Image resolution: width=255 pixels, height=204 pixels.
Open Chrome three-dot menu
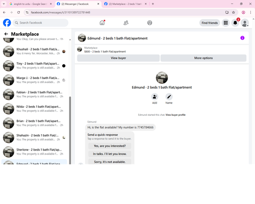250,12
